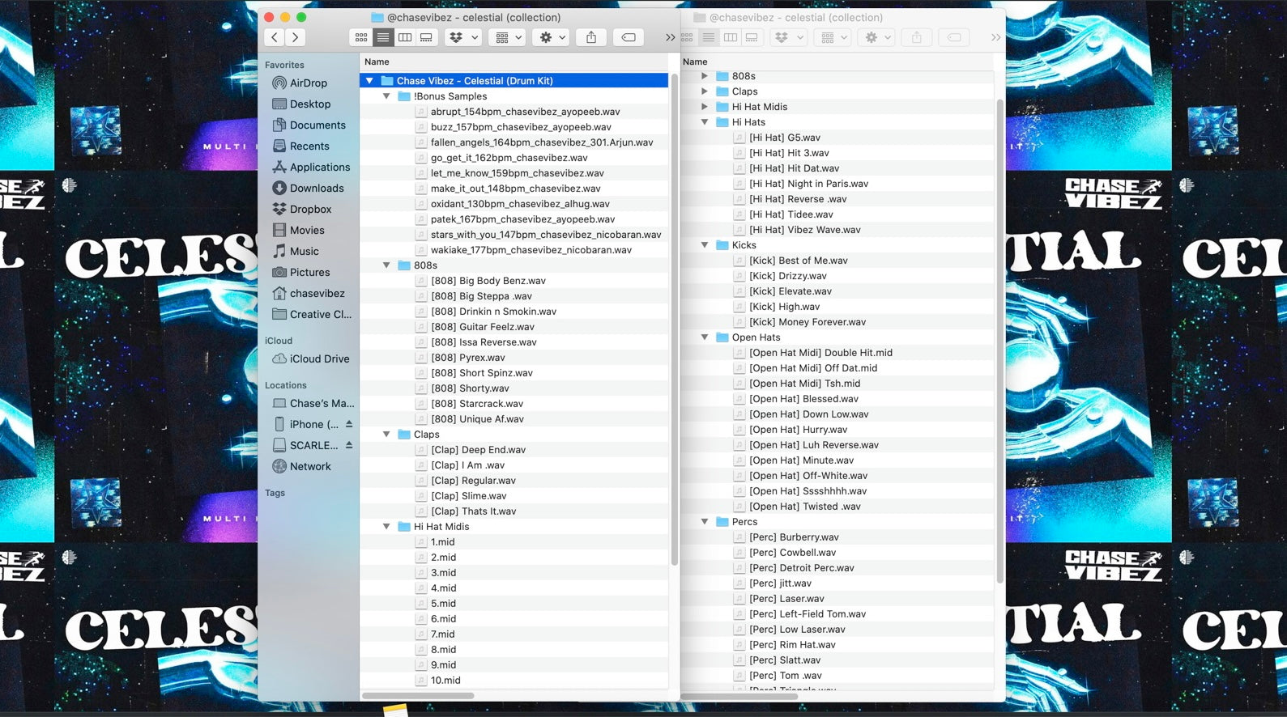Open Documents in the sidebar

[x=317, y=125]
